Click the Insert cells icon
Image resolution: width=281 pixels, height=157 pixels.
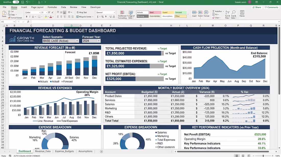click(x=194, y=12)
